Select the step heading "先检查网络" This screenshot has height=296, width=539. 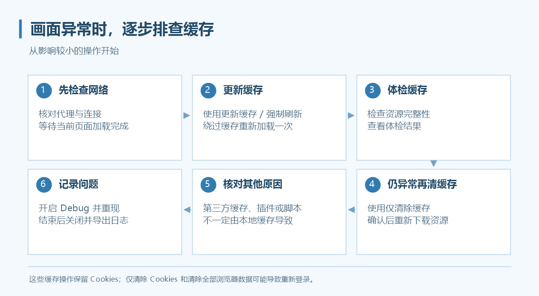click(84, 90)
